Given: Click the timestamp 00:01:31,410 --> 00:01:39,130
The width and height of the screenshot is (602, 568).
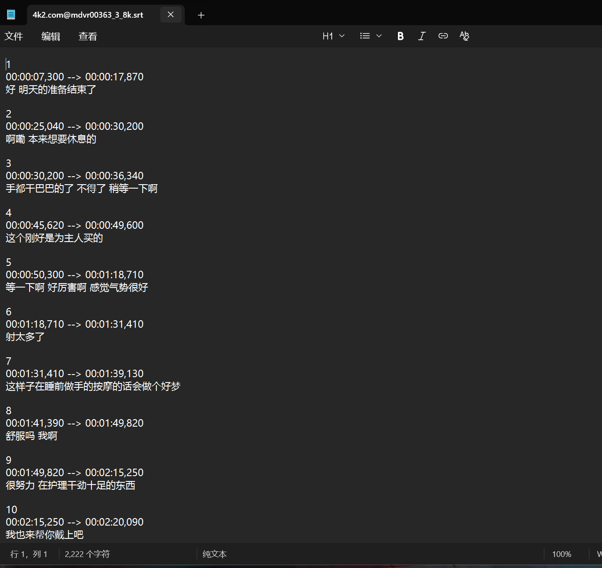Looking at the screenshot, I should click(75, 374).
